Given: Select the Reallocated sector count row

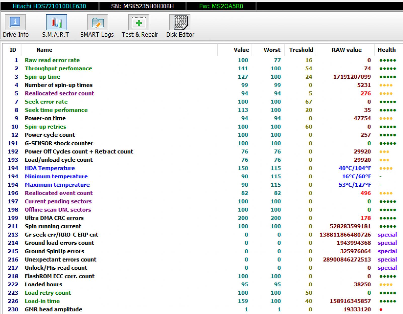Looking at the screenshot, I should (59, 93).
